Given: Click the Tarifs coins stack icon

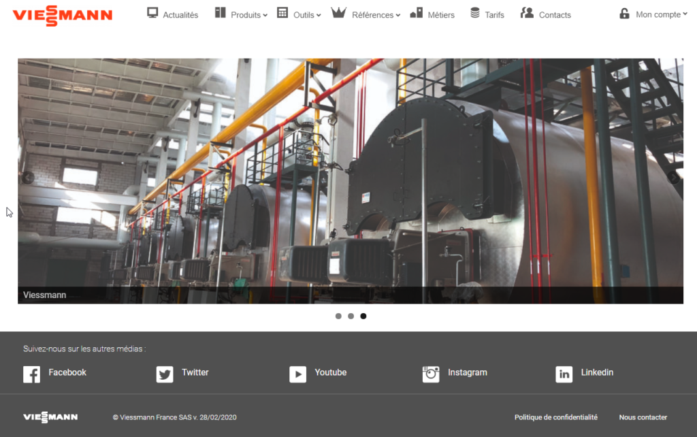Looking at the screenshot, I should tap(475, 13).
